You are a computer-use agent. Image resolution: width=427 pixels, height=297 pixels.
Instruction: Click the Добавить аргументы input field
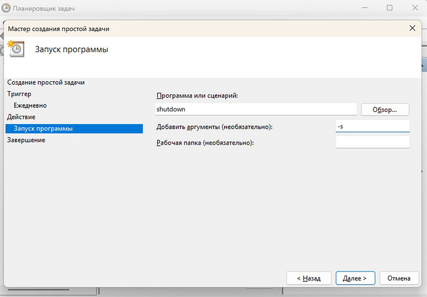[x=373, y=126]
